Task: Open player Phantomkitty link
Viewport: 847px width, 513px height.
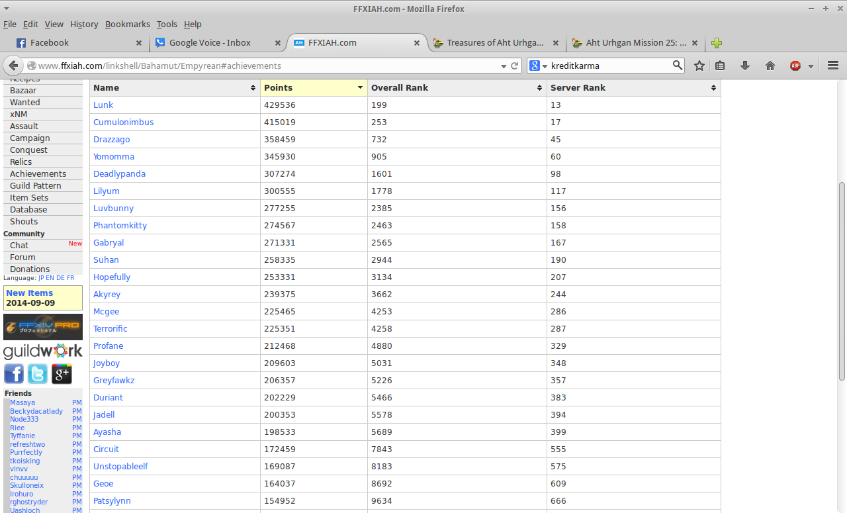Action: click(120, 226)
